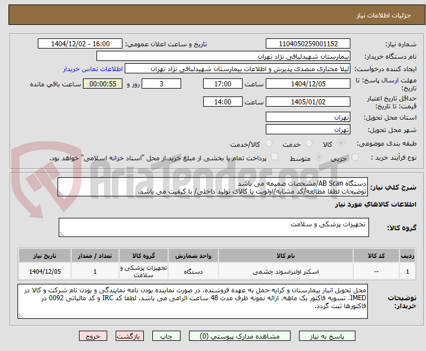Click the resize handle of شرح کلی نیاز
This screenshot has width=426, height=351.
(60, 194)
